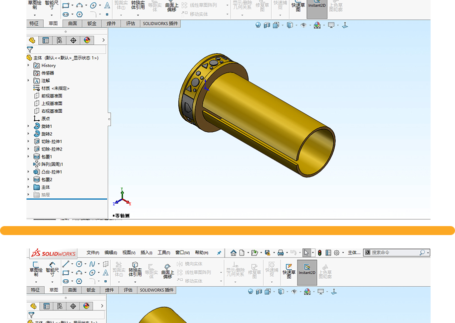
Task: Open the 插入 menu
Action: tap(146, 253)
